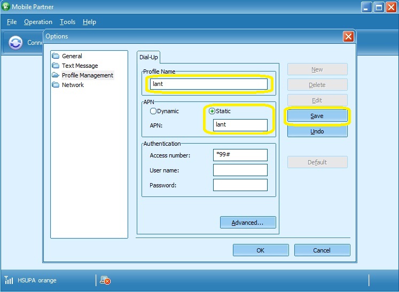Open the Tools menu

click(67, 22)
